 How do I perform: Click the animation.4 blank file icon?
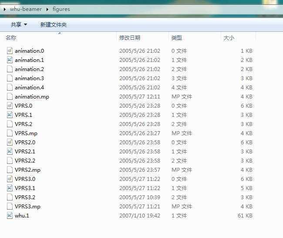pyautogui.click(x=10, y=88)
